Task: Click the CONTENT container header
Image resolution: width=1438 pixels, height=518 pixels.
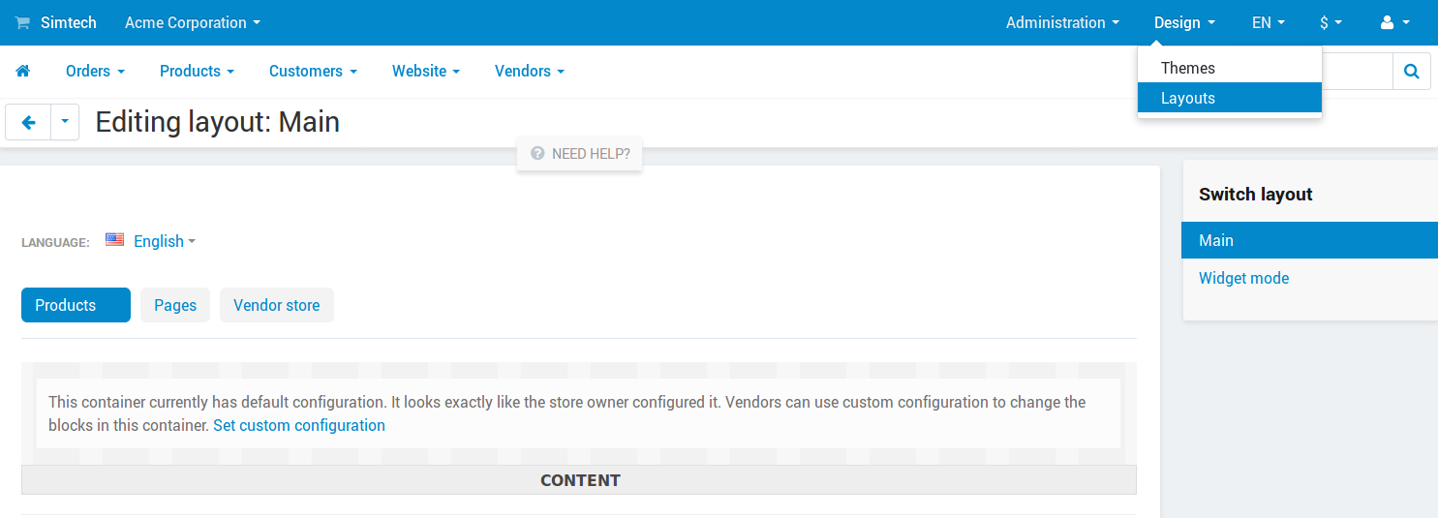Action: 579,480
